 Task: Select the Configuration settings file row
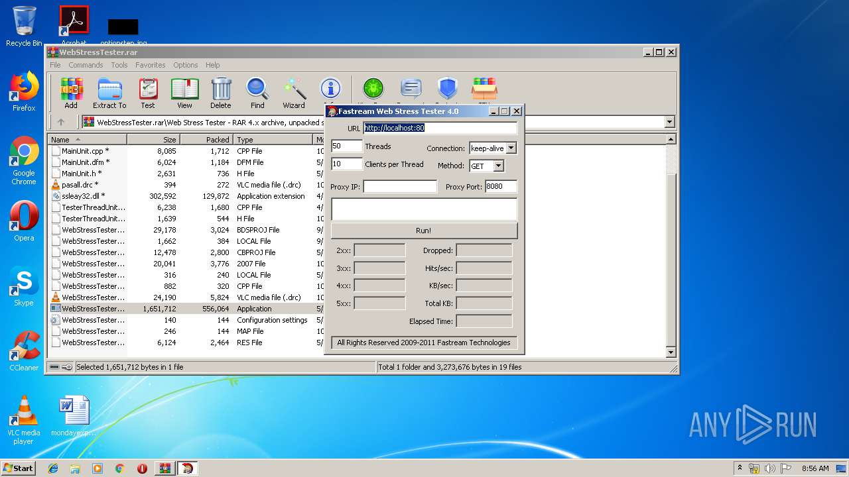point(186,320)
